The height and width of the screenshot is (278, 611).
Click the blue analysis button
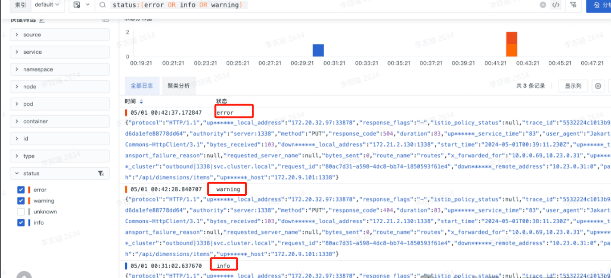(599, 5)
